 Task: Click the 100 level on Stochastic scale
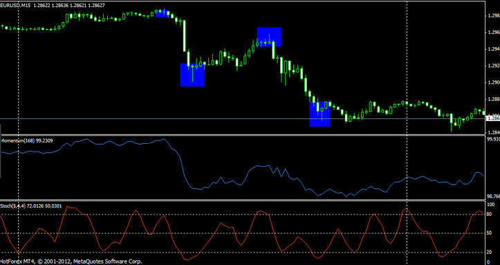coord(491,204)
